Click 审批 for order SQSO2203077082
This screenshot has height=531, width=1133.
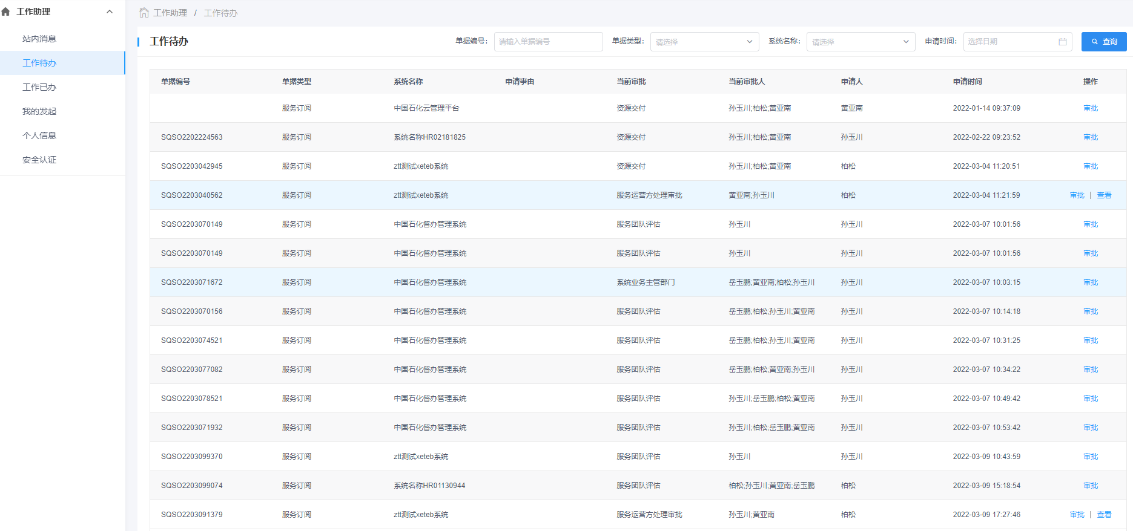[1091, 370]
